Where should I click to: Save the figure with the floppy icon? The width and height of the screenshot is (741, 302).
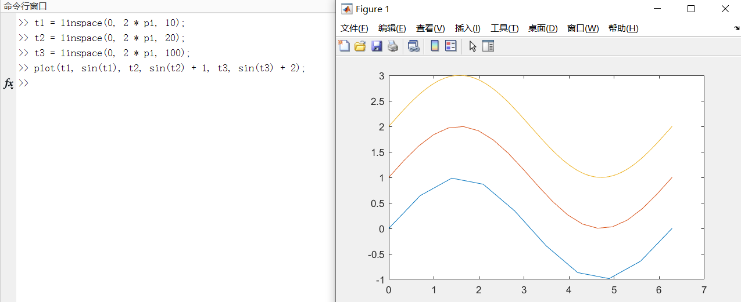click(x=377, y=46)
